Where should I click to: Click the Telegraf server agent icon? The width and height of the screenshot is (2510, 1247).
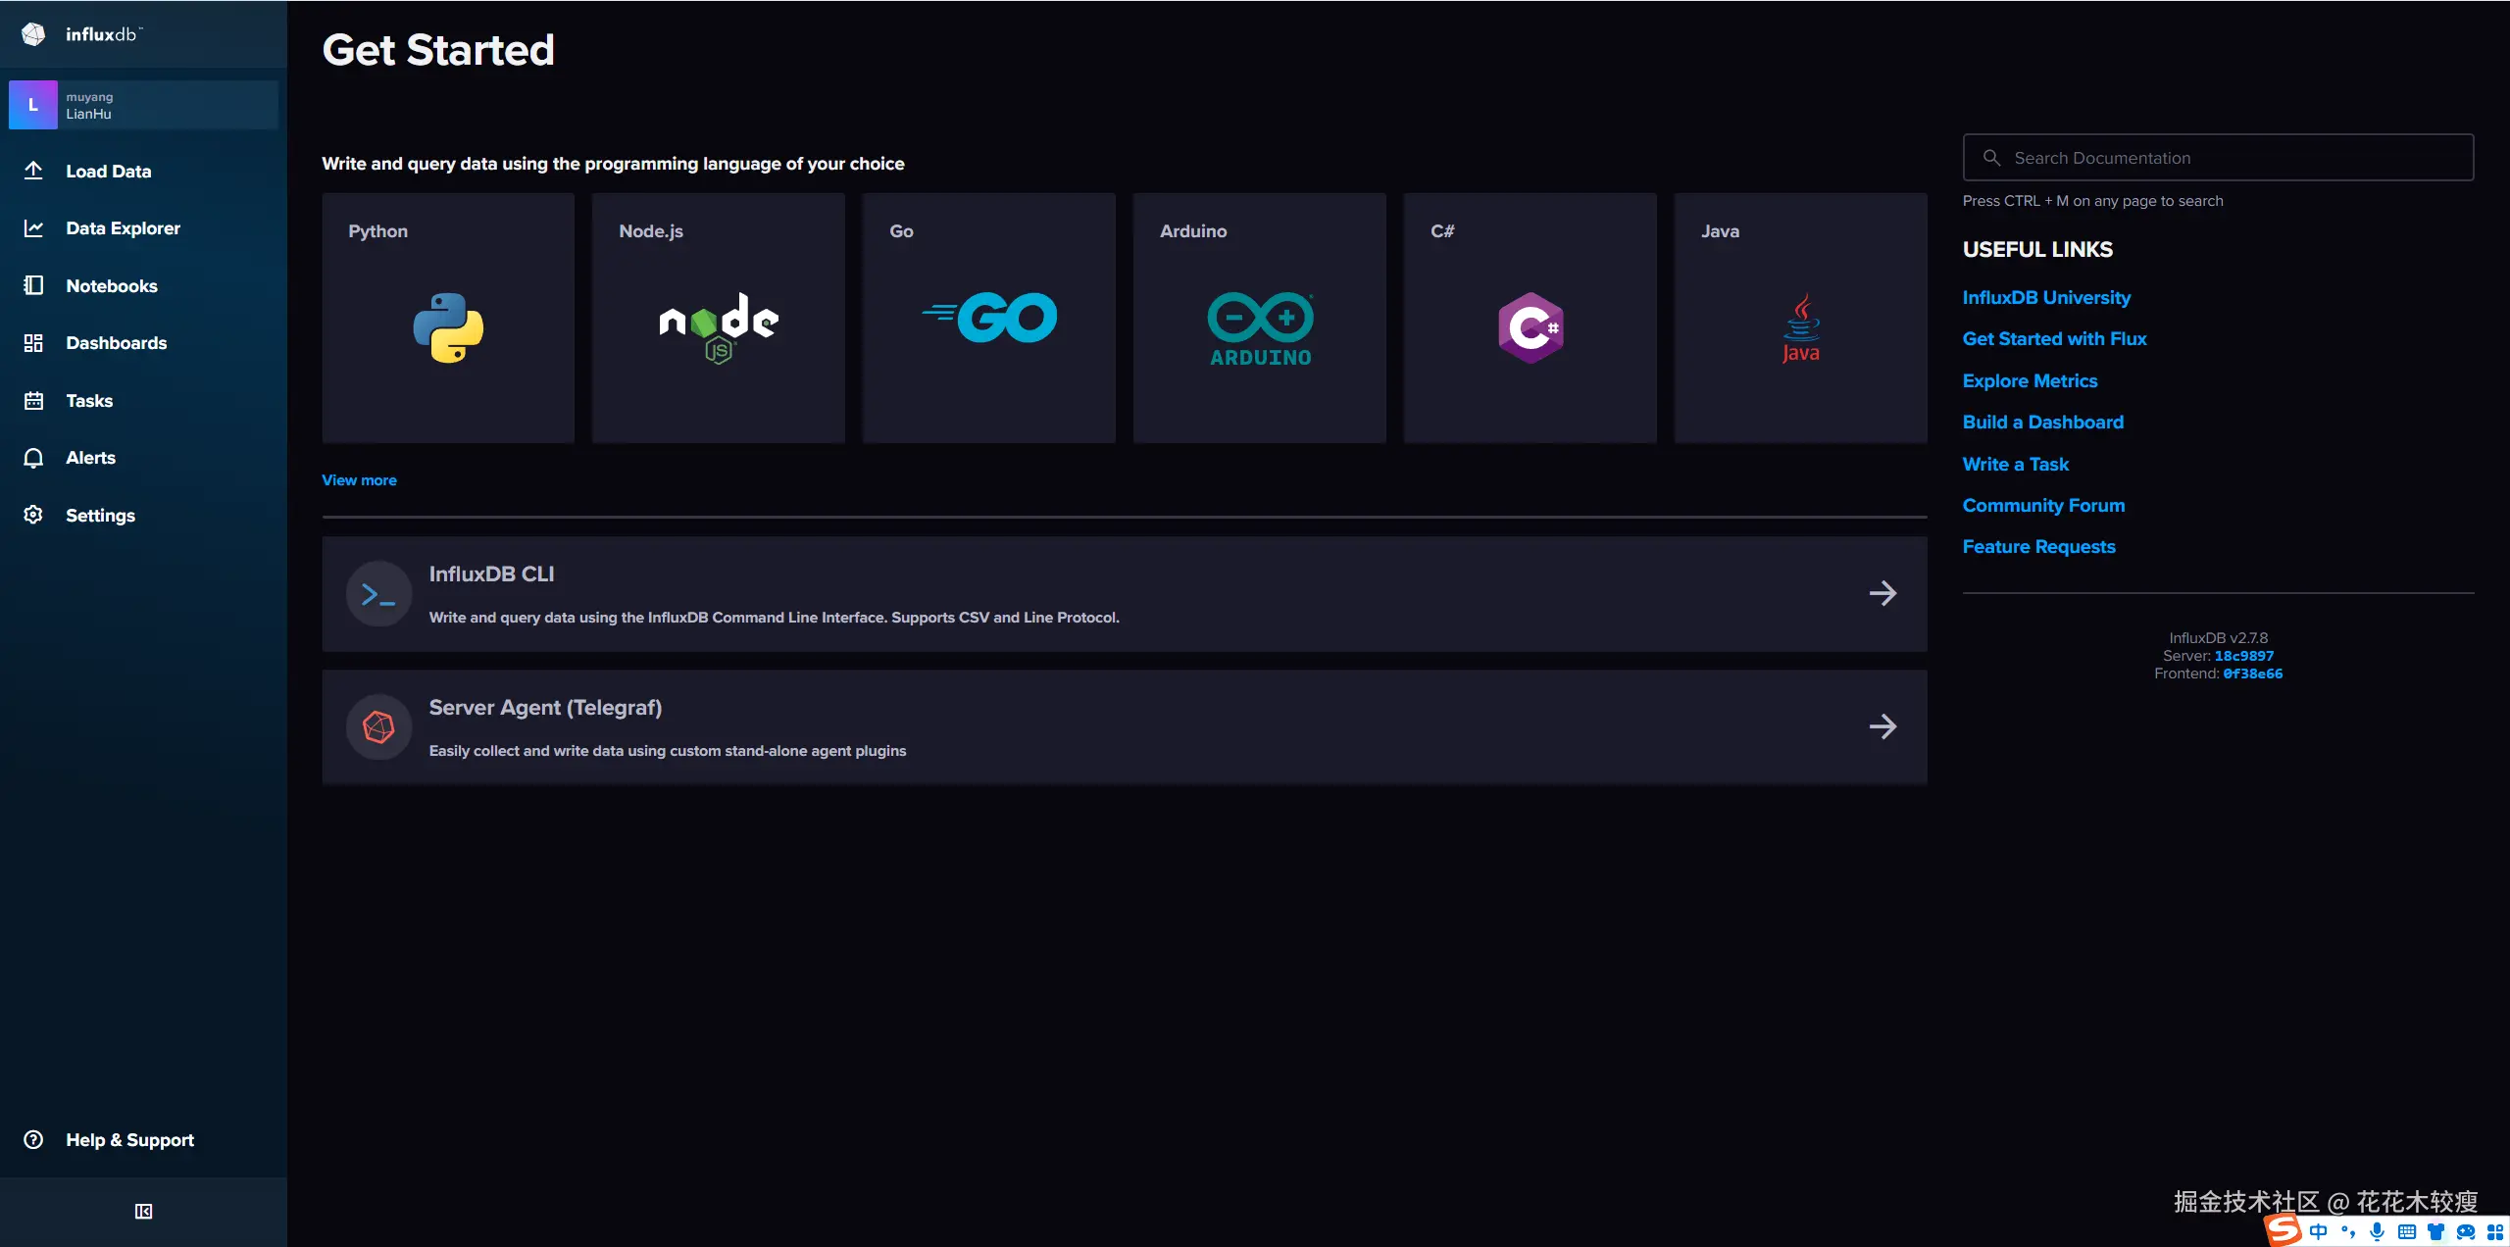click(378, 727)
